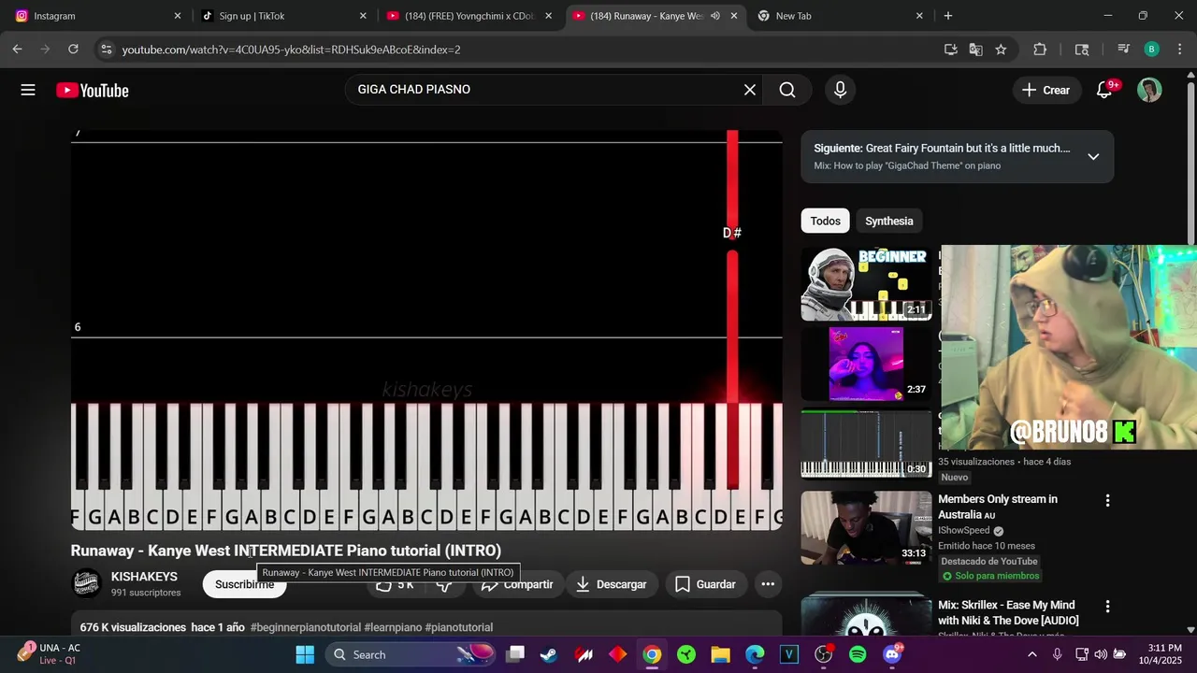This screenshot has height=673, width=1197.
Task: Click the #beginnerpianotutorial hashtag
Action: tap(305, 627)
